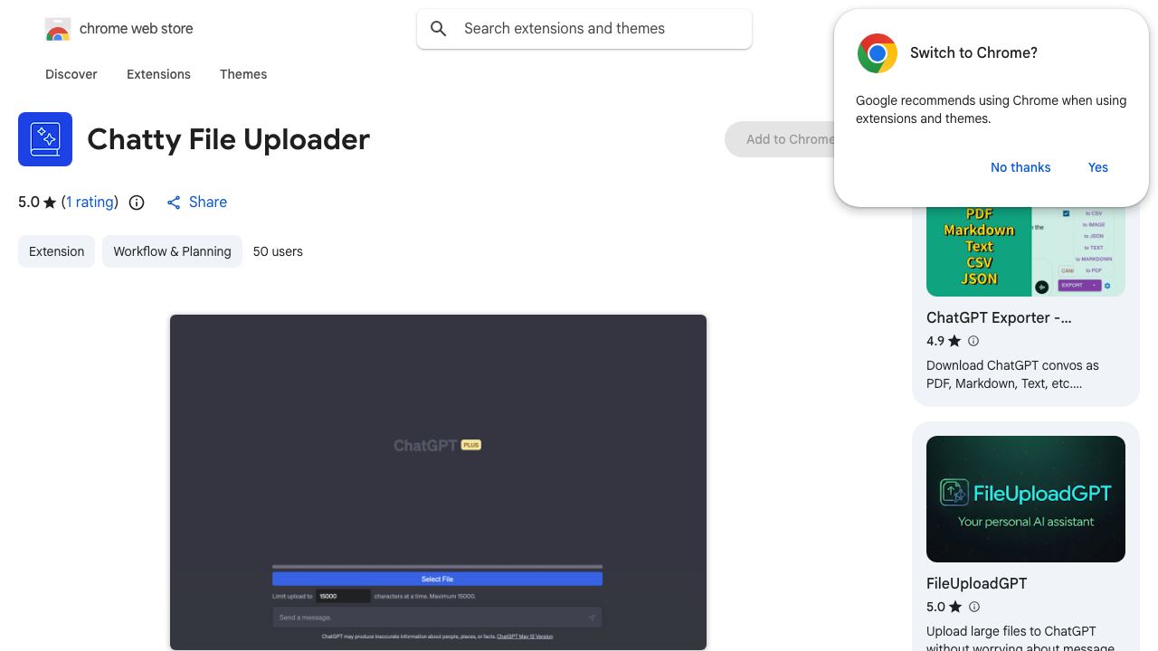Click the search magnifier icon
The image size is (1158, 651).
(x=439, y=29)
